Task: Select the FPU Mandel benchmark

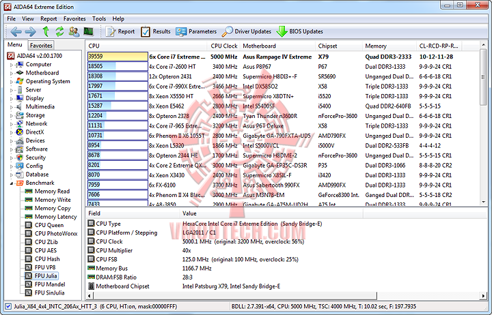Action: (x=50, y=284)
